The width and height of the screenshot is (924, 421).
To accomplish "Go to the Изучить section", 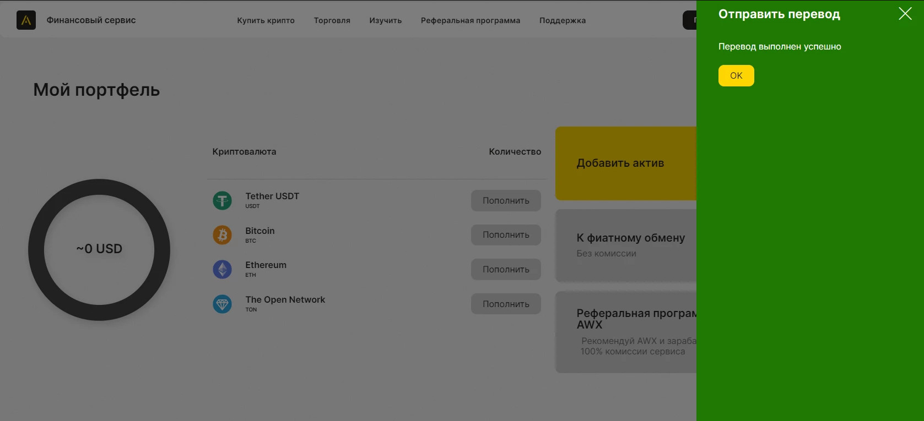I will tap(385, 20).
